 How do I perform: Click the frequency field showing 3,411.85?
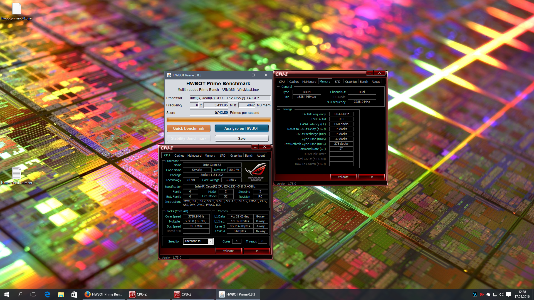coord(216,105)
